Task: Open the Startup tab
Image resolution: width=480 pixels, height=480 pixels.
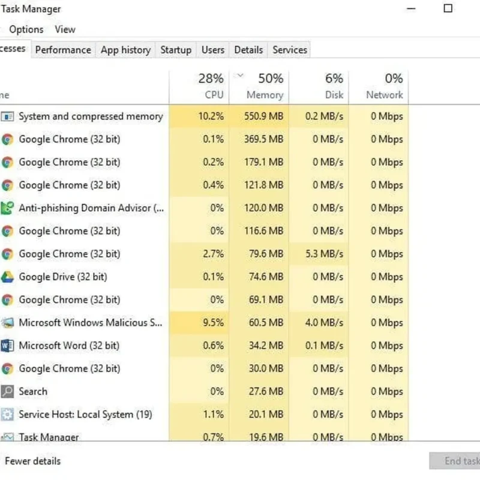Action: point(176,50)
